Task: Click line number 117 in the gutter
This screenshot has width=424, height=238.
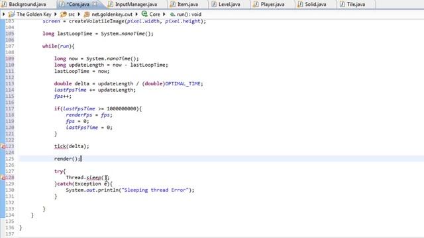Action: pyautogui.click(x=10, y=108)
